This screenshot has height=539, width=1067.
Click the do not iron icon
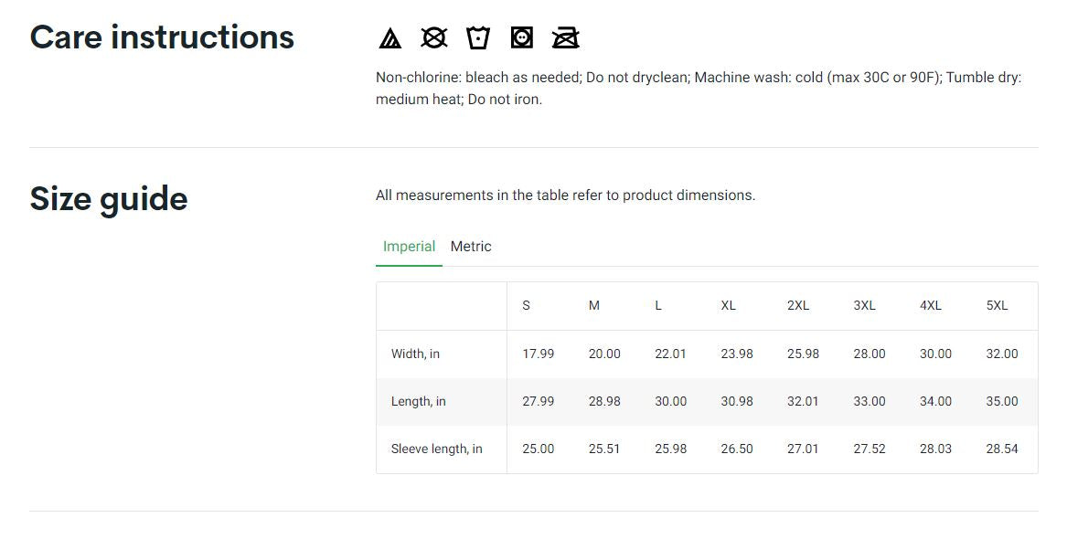[x=566, y=37]
